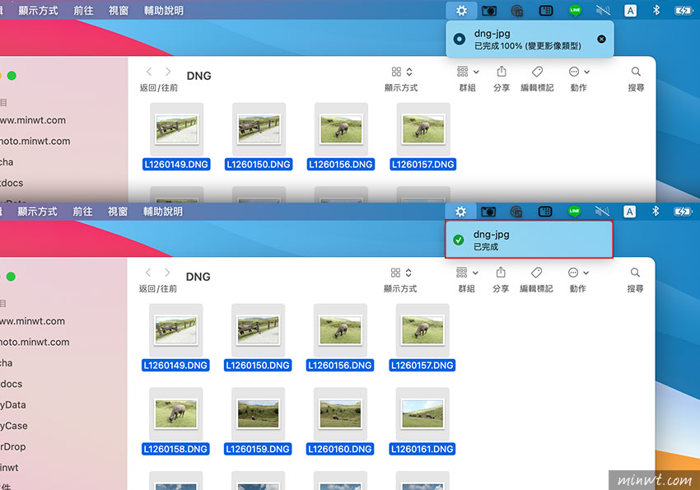The height and width of the screenshot is (490, 700).
Task: Select the L1260158.DNG thumbnail
Action: point(176,413)
